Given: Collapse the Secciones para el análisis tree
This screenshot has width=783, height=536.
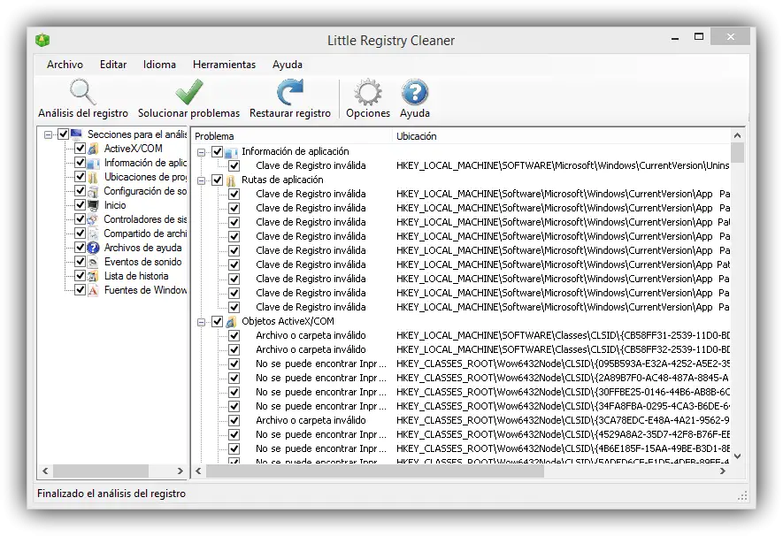Looking at the screenshot, I should (48, 134).
